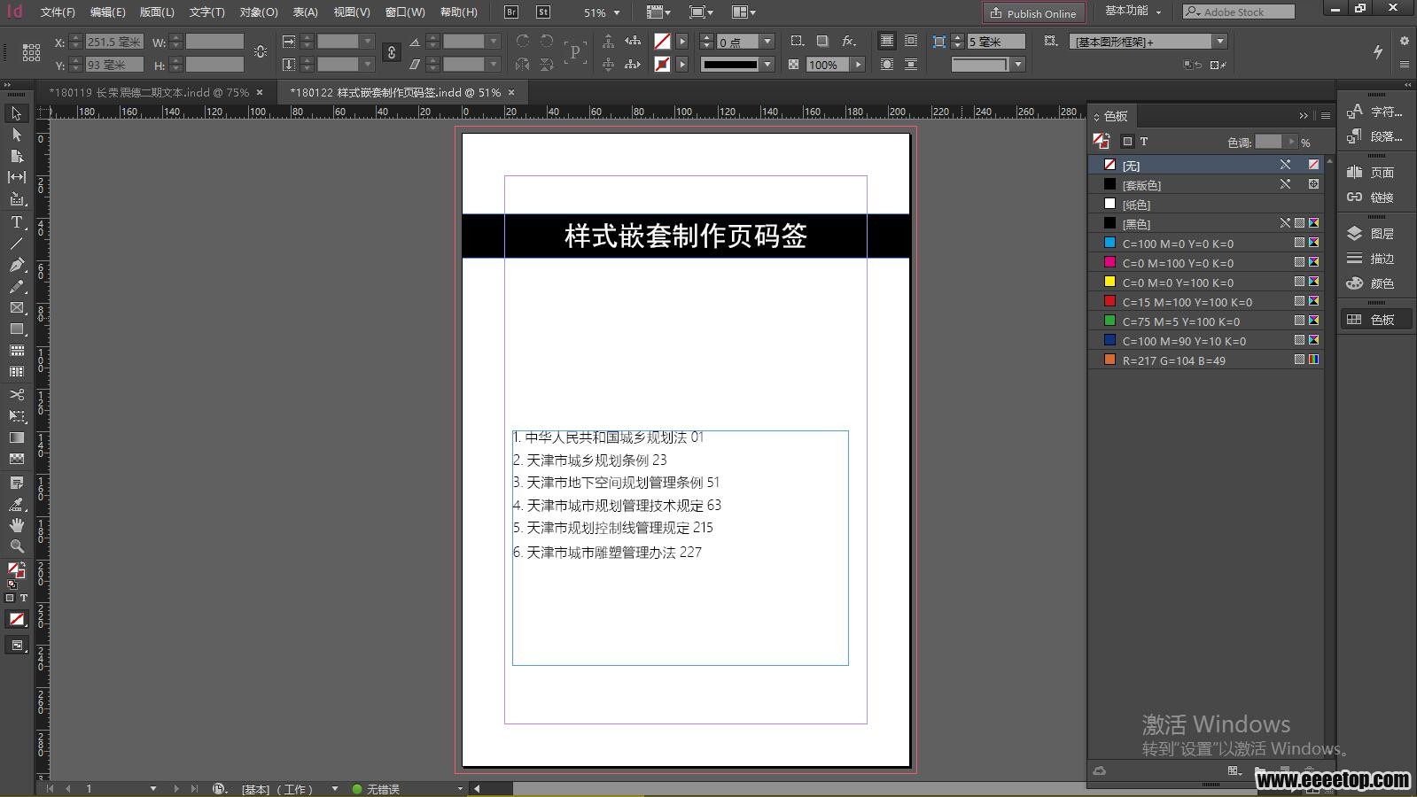
Task: Toggle formatting affects text T in toolbox
Action: 24,598
